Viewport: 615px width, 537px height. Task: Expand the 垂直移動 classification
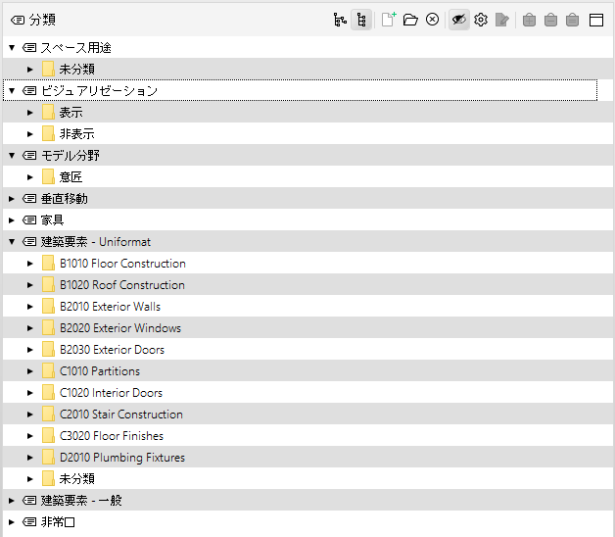[12, 199]
